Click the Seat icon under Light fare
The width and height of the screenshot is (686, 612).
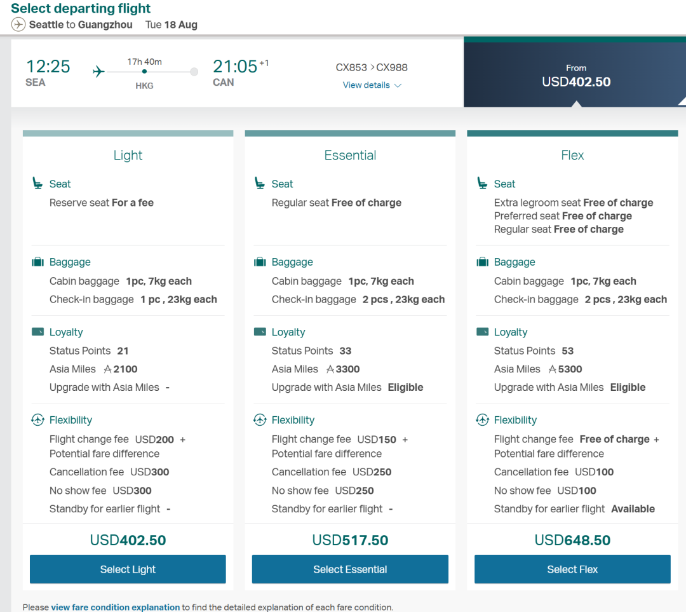pyautogui.click(x=37, y=183)
